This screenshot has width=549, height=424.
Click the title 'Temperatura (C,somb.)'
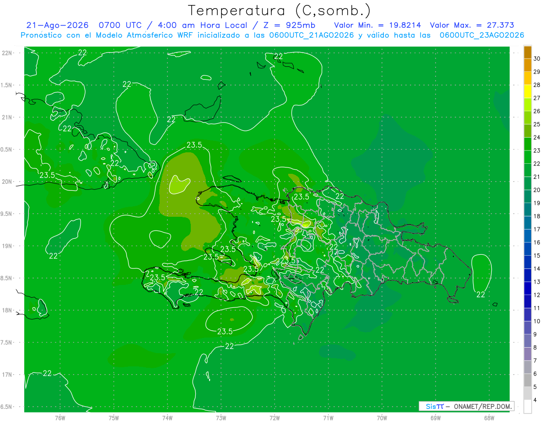280,11
